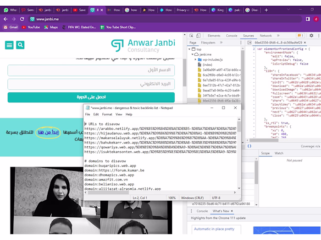Open the Chrome profile avatar
This screenshot has width=321, height=240.
click(x=316, y=19)
